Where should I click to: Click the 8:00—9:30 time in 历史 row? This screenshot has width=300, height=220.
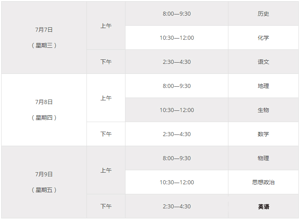177,14
